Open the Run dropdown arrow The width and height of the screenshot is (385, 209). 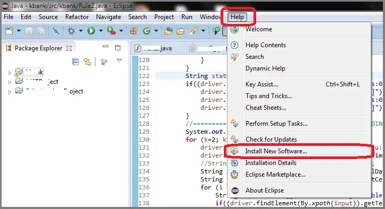tap(101, 31)
